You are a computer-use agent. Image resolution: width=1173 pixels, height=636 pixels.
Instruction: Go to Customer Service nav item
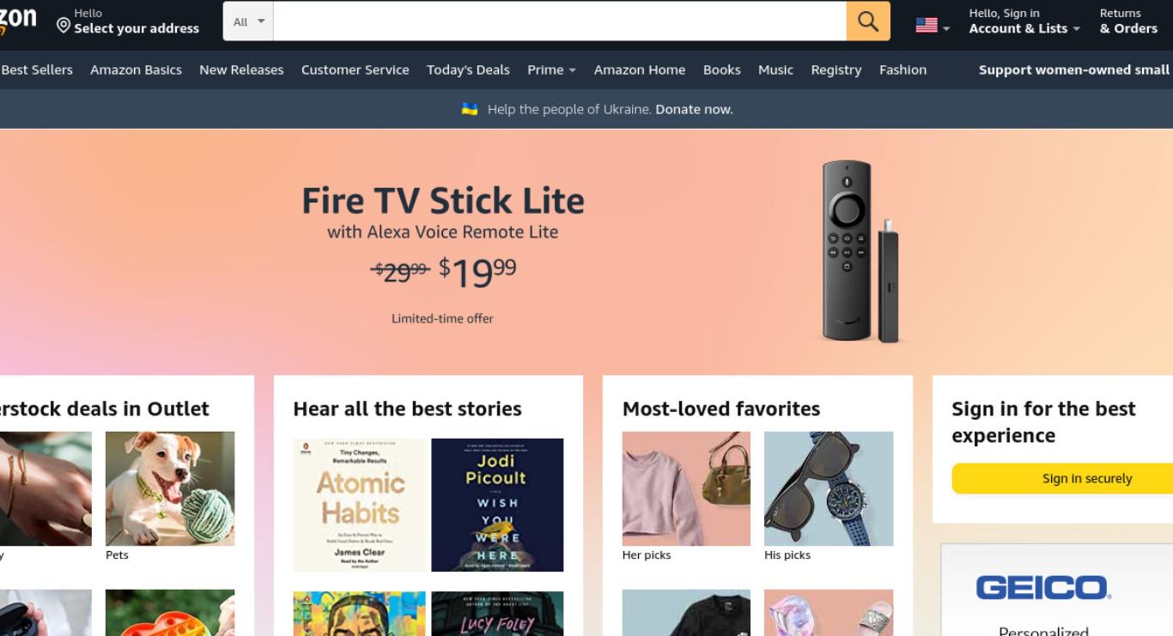355,70
